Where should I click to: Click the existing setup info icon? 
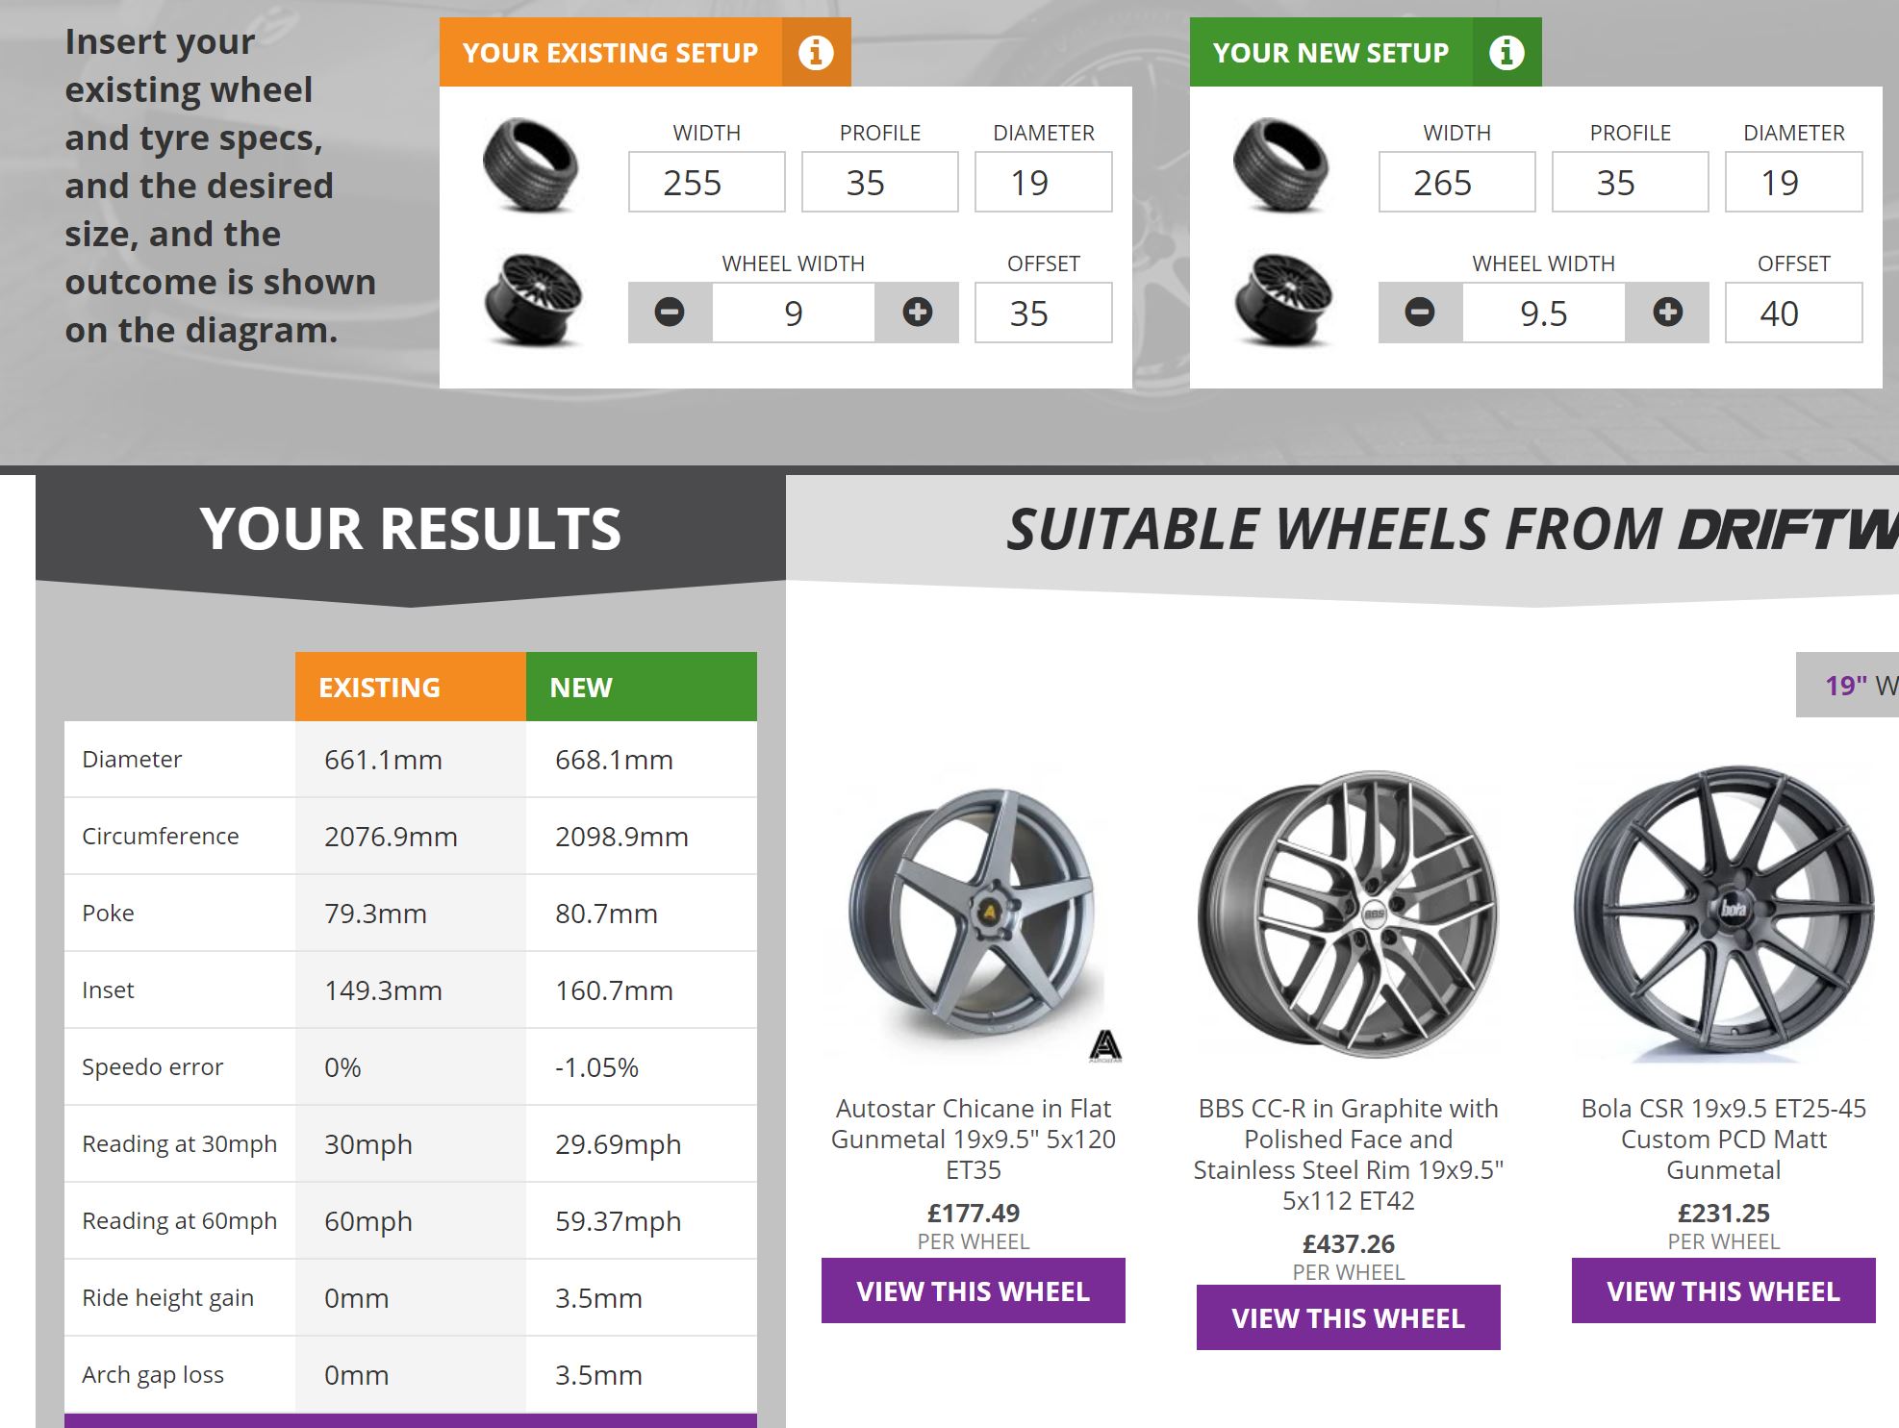point(816,52)
